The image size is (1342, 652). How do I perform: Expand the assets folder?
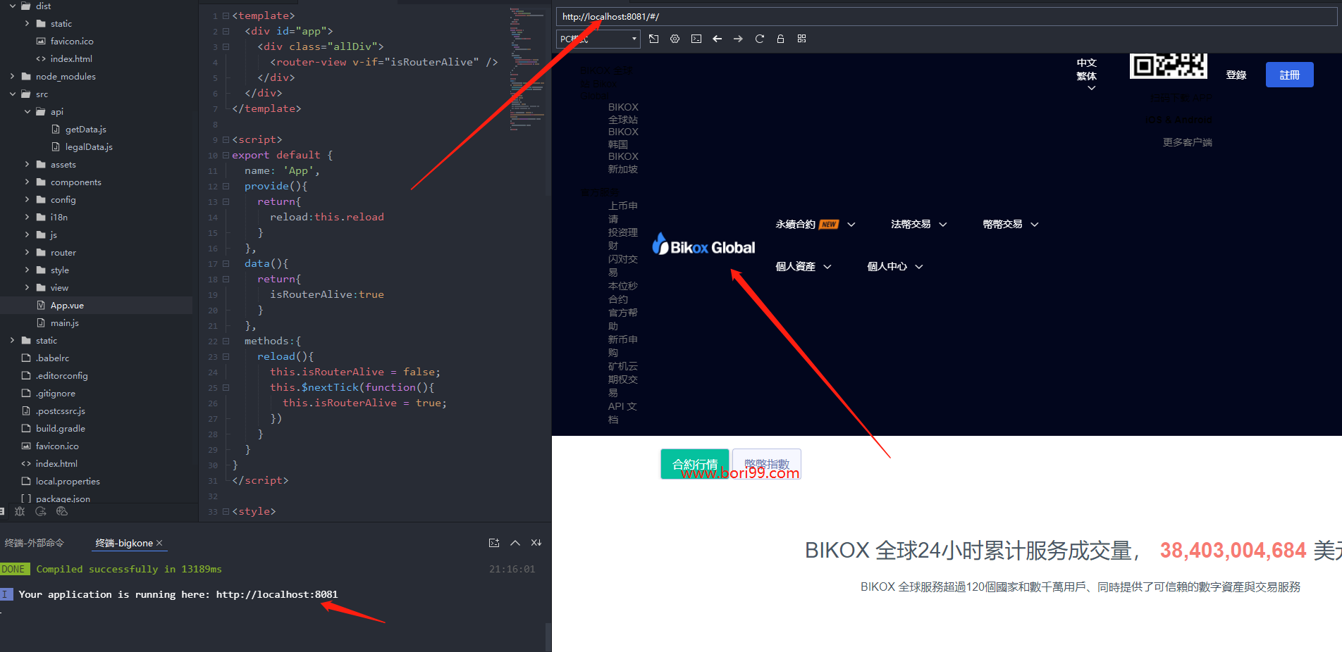27,165
